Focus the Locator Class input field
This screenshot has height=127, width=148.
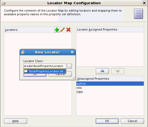click(x=45, y=66)
